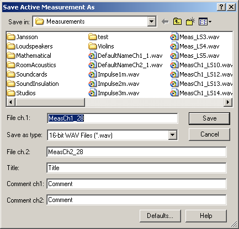Go back using the left arrow icon
This screenshot has height=229, width=239.
coord(165,21)
